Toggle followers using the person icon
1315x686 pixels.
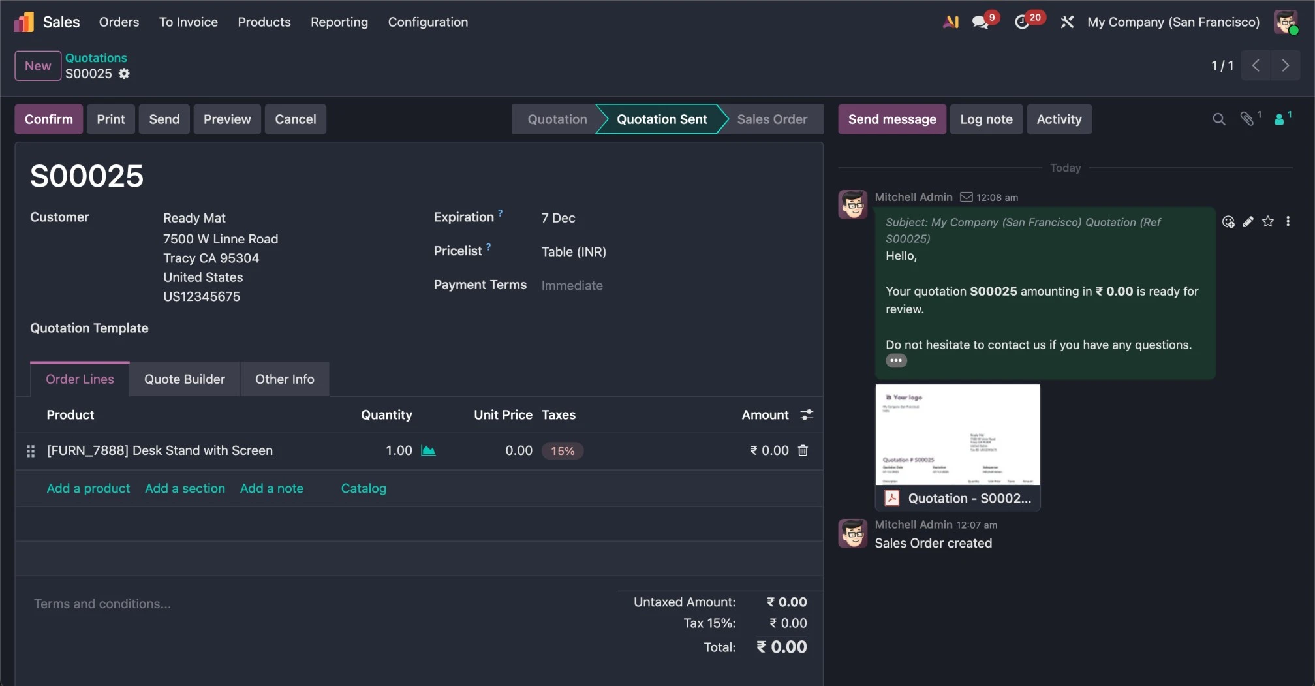[x=1279, y=119]
